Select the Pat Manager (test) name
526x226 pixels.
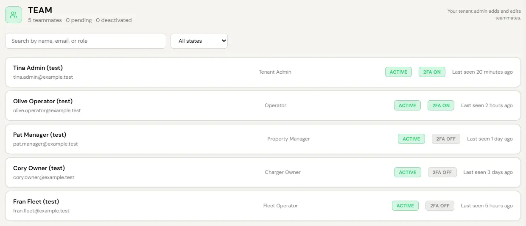pyautogui.click(x=40, y=135)
